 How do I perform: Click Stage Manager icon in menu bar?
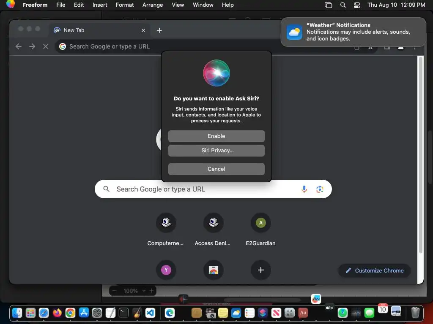click(328, 5)
